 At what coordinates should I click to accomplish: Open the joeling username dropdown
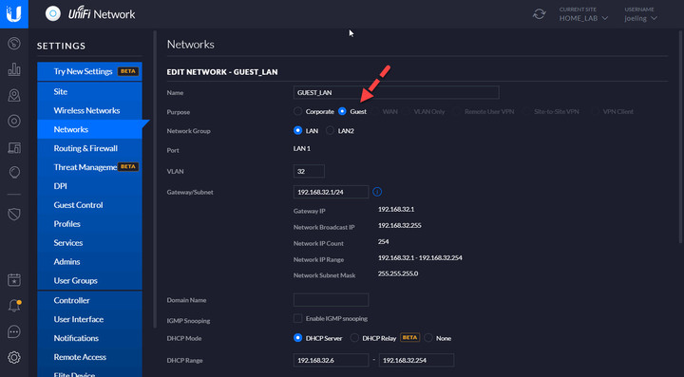pyautogui.click(x=640, y=18)
